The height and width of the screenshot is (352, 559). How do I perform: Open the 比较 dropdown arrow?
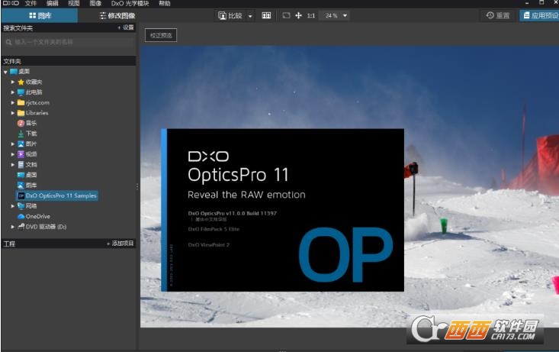click(x=250, y=16)
